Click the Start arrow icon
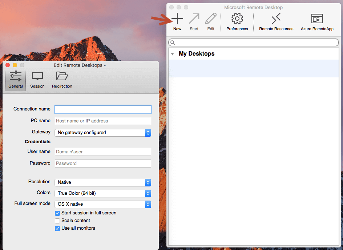Screen dimensions: 343x250 194,19
